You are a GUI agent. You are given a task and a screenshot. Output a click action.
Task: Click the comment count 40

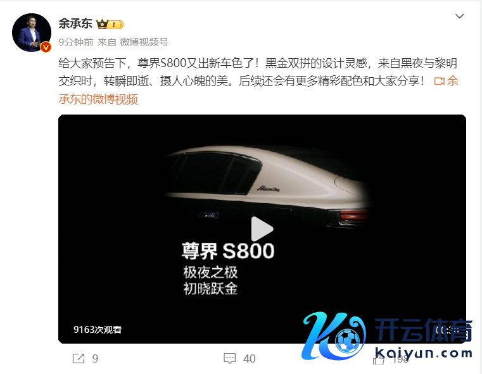pyautogui.click(x=249, y=359)
